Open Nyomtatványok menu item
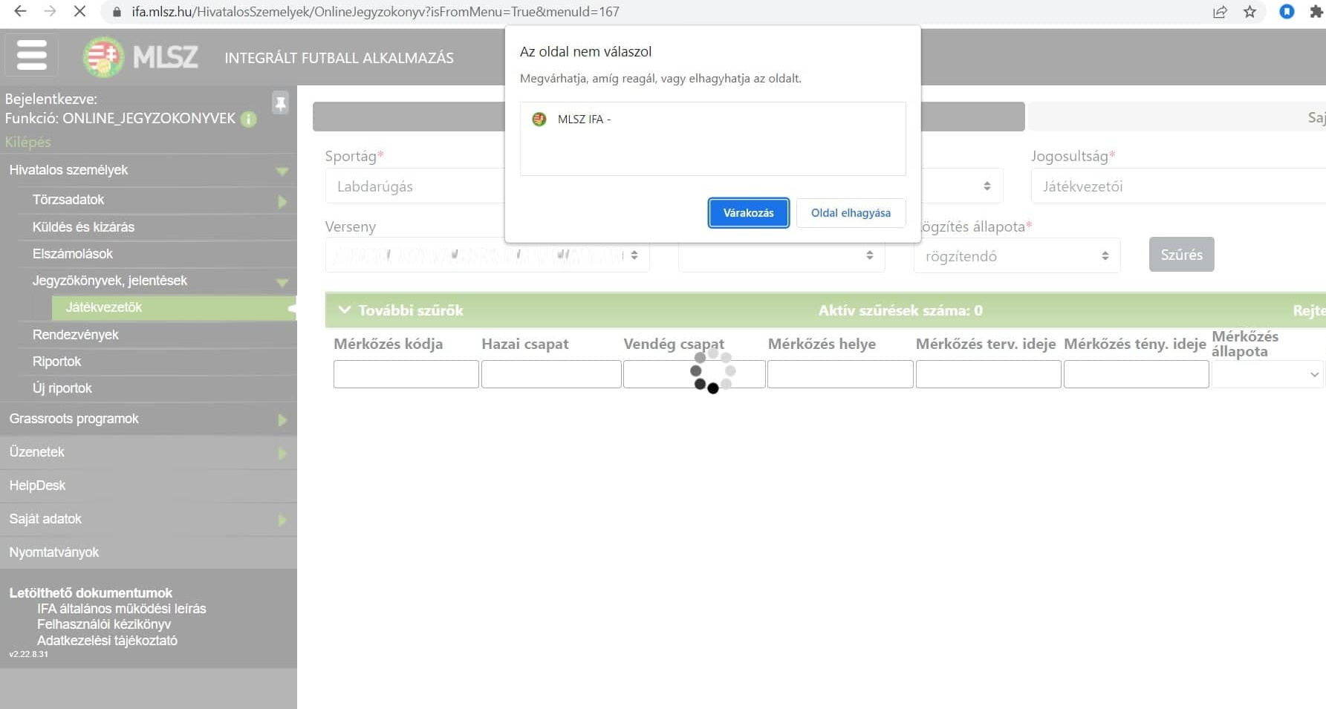This screenshot has height=709, width=1326. click(x=149, y=552)
